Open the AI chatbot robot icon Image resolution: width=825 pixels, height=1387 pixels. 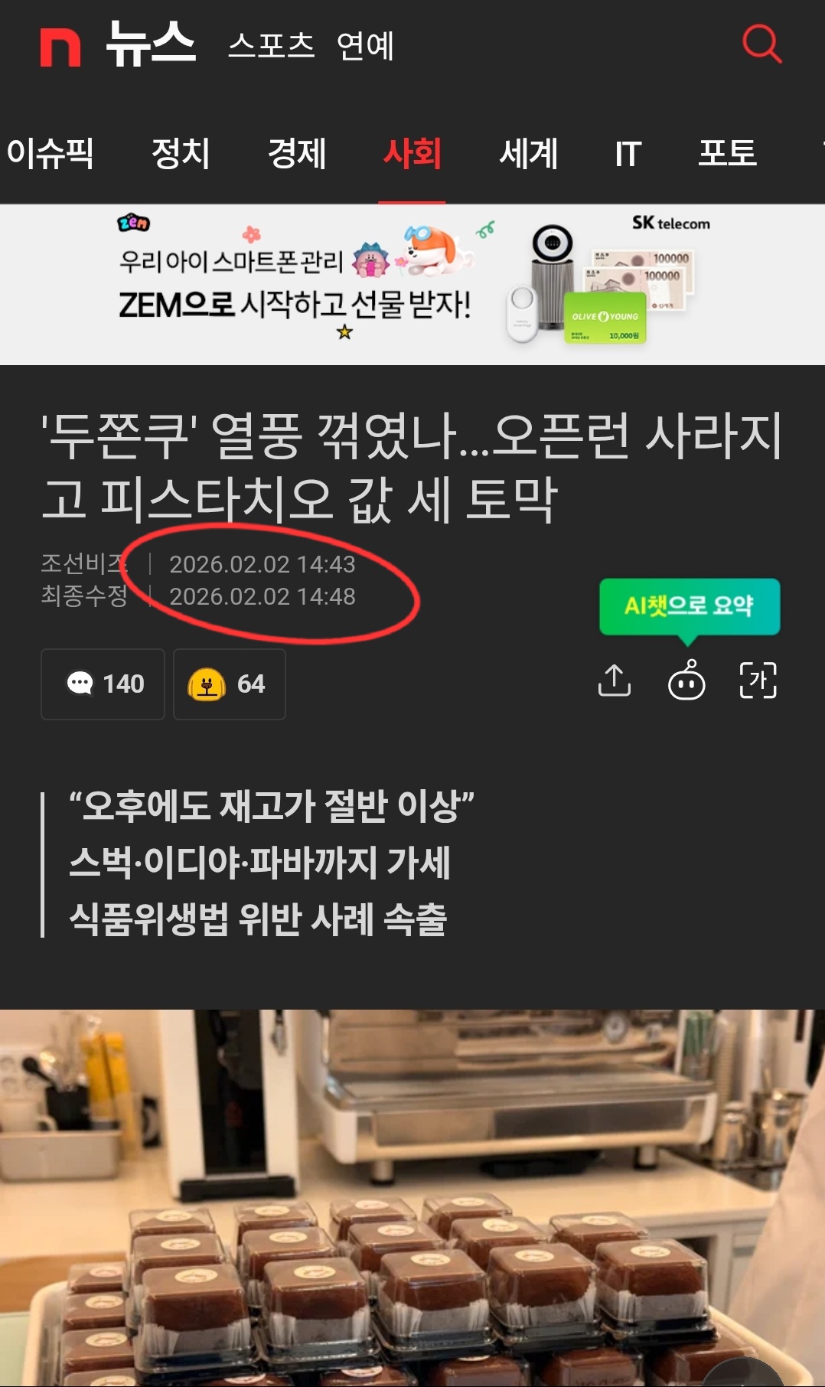coord(686,680)
